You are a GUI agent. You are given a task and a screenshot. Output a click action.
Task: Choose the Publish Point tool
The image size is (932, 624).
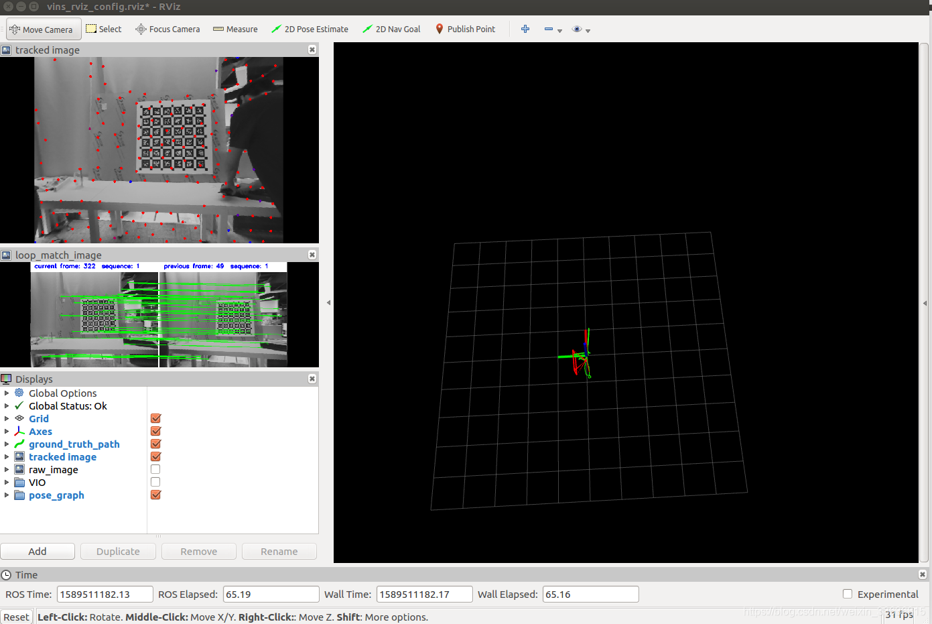point(466,29)
